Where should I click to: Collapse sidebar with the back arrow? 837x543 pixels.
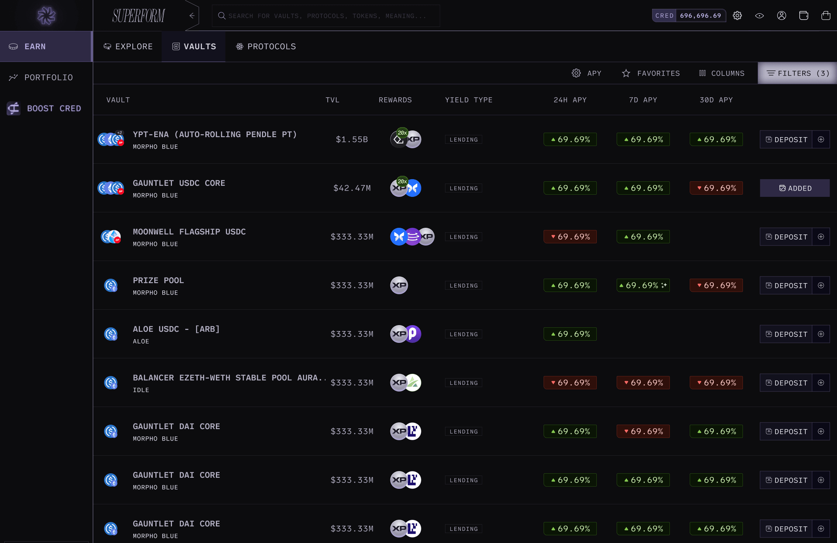click(192, 15)
